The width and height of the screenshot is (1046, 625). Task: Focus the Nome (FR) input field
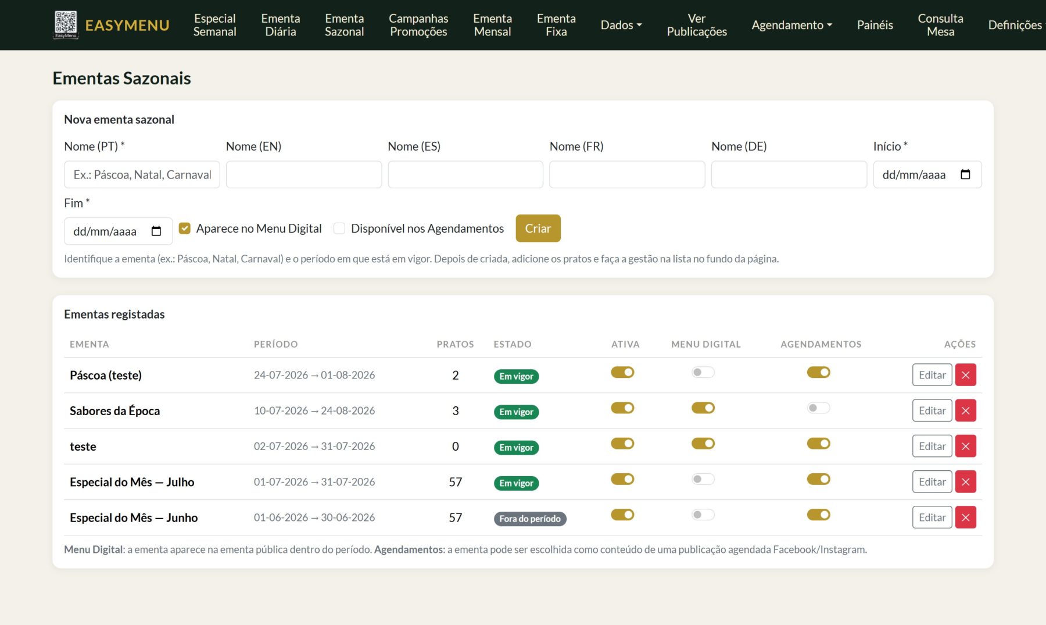(627, 174)
